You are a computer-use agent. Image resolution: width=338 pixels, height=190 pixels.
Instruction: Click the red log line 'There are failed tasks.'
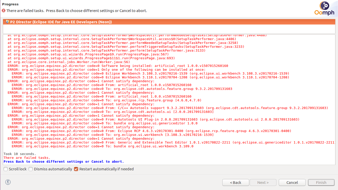pyautogui.click(x=27, y=158)
